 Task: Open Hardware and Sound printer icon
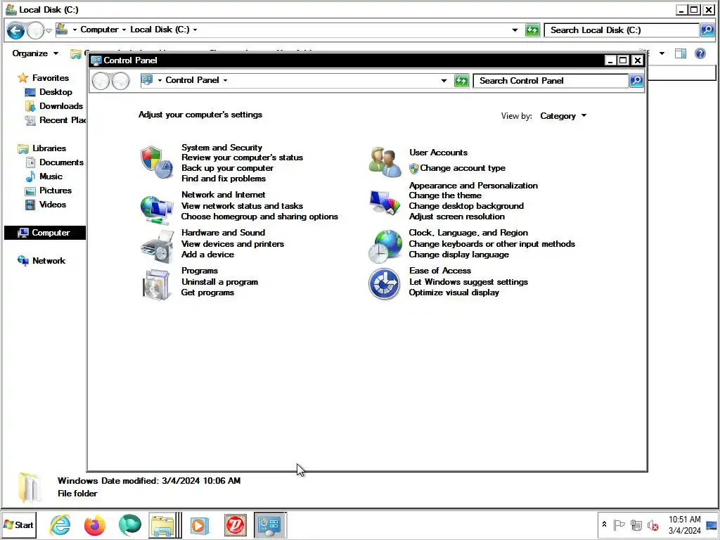click(157, 247)
